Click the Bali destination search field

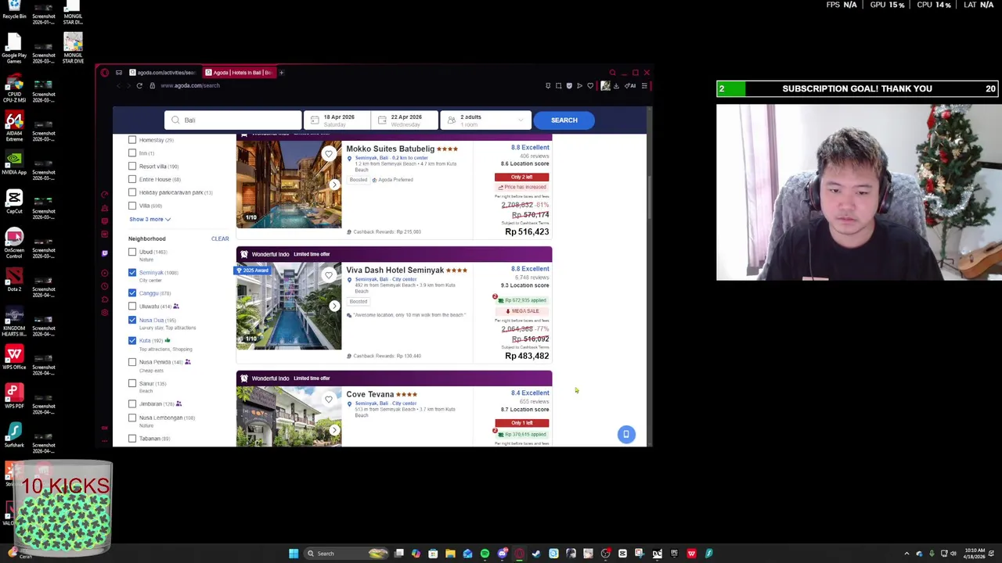[232, 120]
